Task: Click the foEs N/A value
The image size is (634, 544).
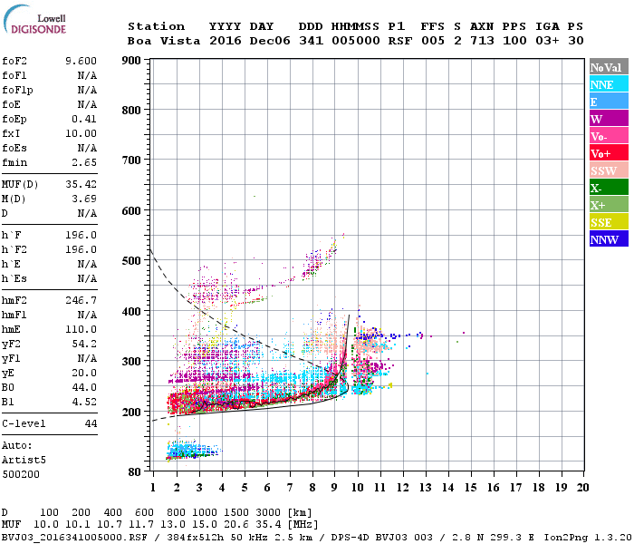Action: point(87,148)
